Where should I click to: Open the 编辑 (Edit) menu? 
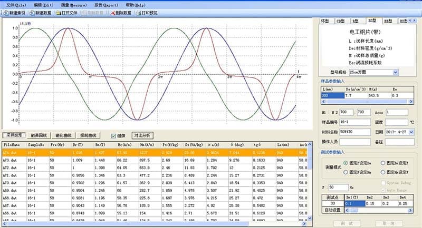[43, 5]
